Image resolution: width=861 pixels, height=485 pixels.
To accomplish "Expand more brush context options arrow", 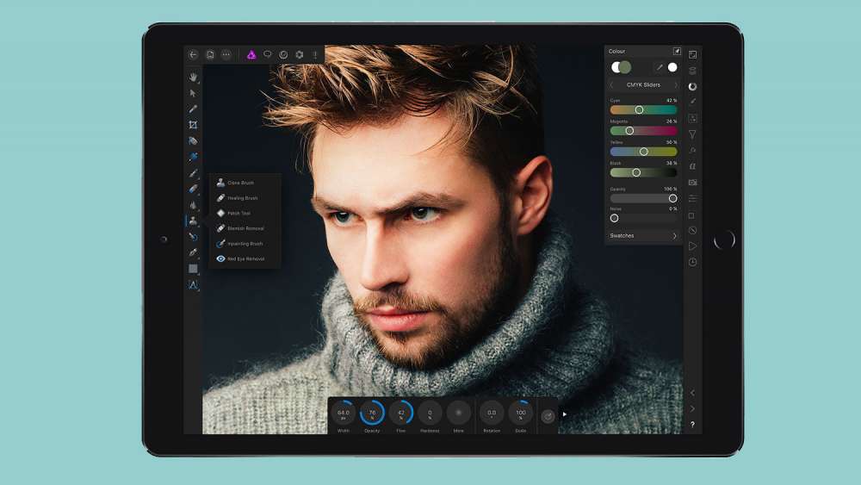I will [565, 414].
